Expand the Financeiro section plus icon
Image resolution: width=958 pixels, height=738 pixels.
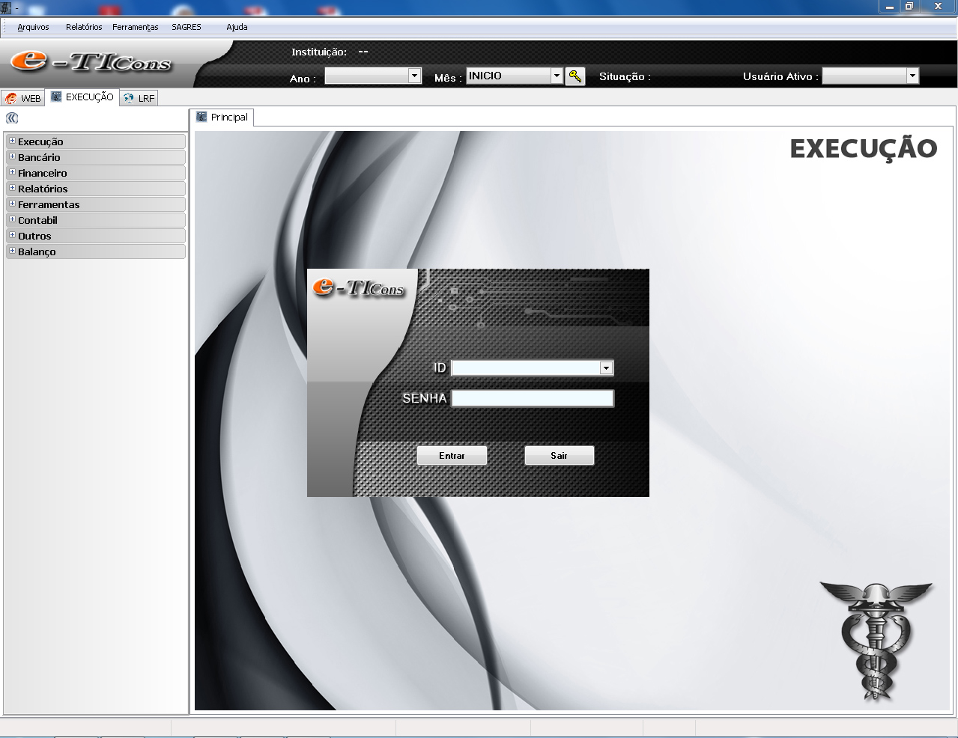[12, 172]
